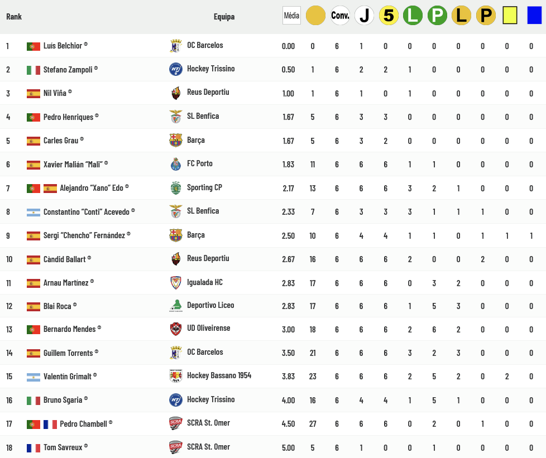The height and width of the screenshot is (458, 546).
Task: Click the Hockey Bassano 1954 logo
Action: (176, 376)
